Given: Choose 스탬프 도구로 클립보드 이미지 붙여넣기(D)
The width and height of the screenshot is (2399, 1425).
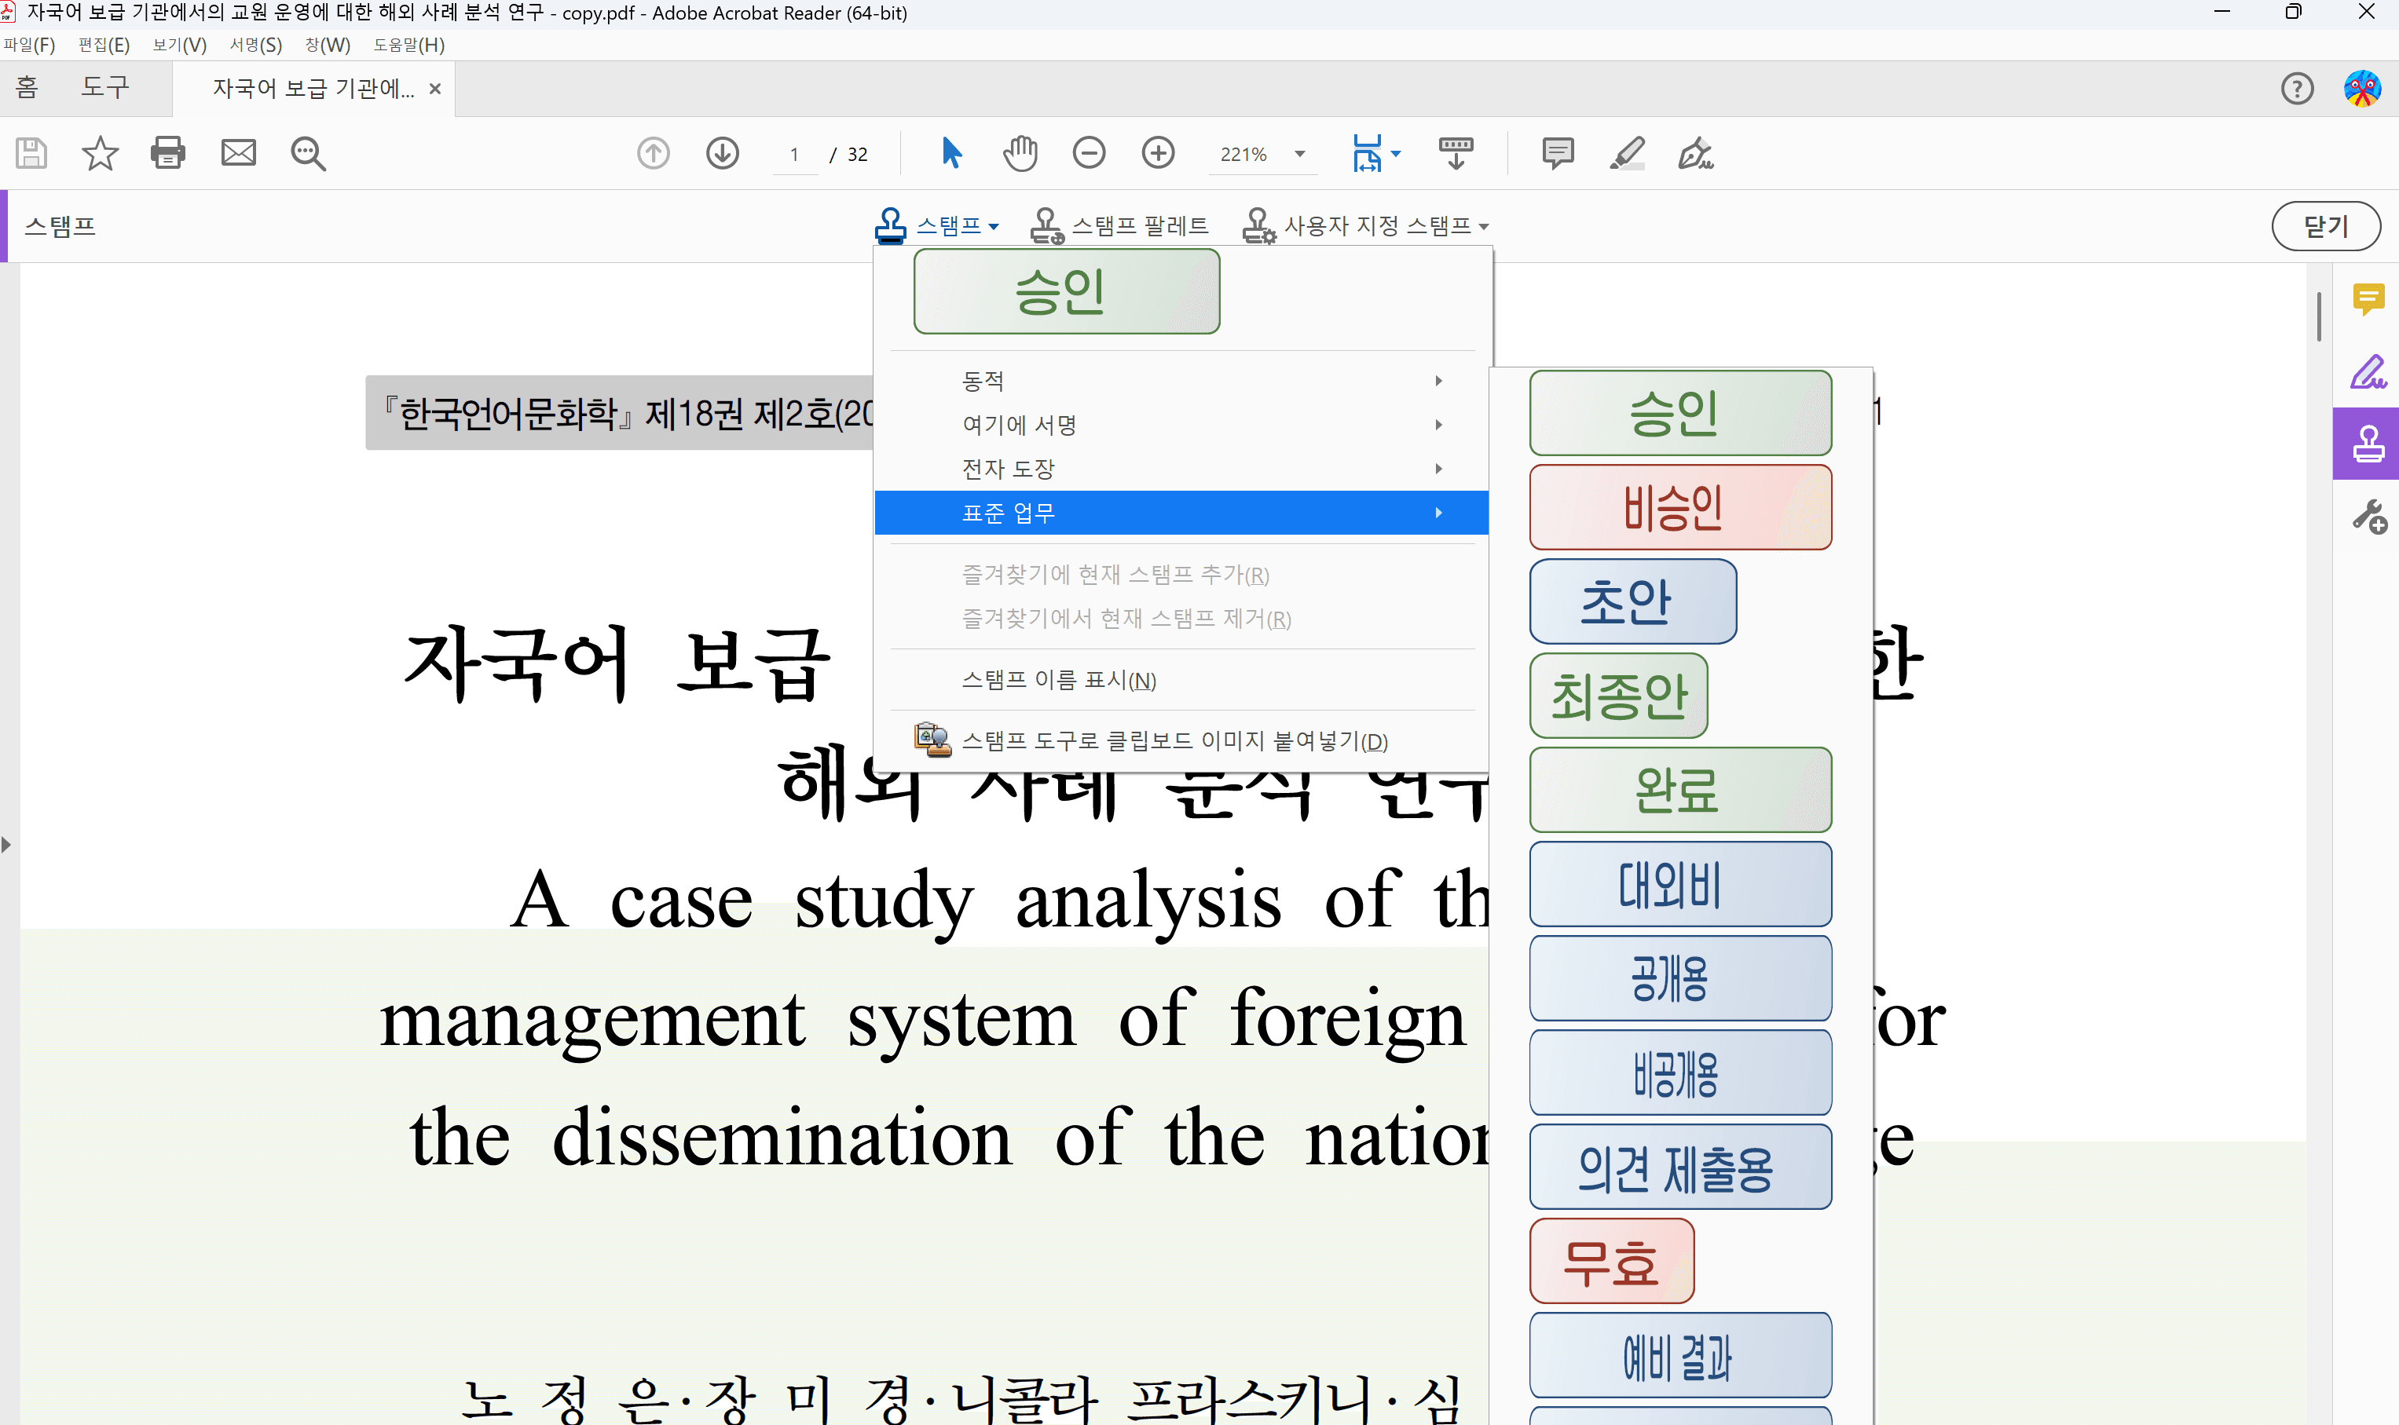Looking at the screenshot, I should click(1181, 740).
